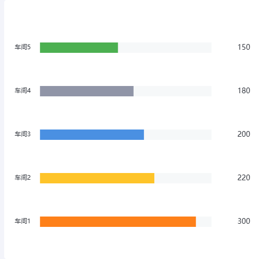Select the 车间4 axis label
The height and width of the screenshot is (259, 259).
23,91
